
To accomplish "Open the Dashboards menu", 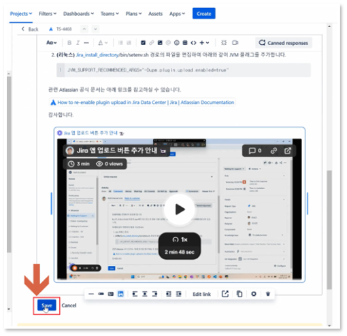I will click(x=78, y=14).
